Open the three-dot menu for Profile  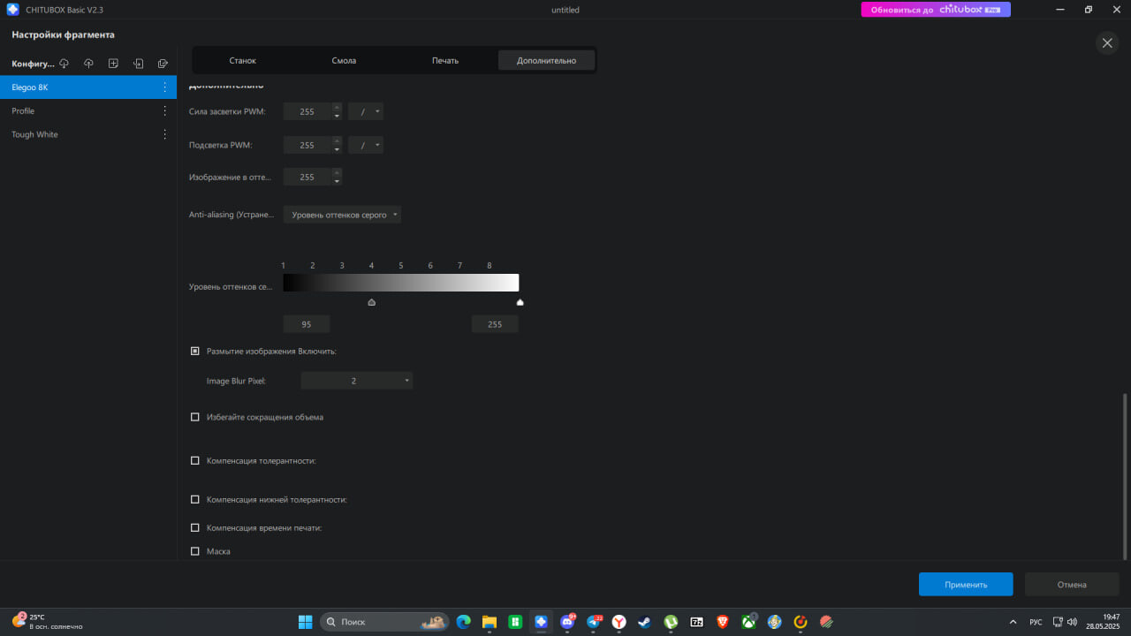164,110
